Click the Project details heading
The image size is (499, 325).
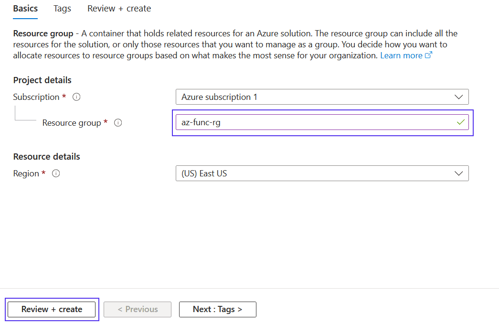pos(42,80)
